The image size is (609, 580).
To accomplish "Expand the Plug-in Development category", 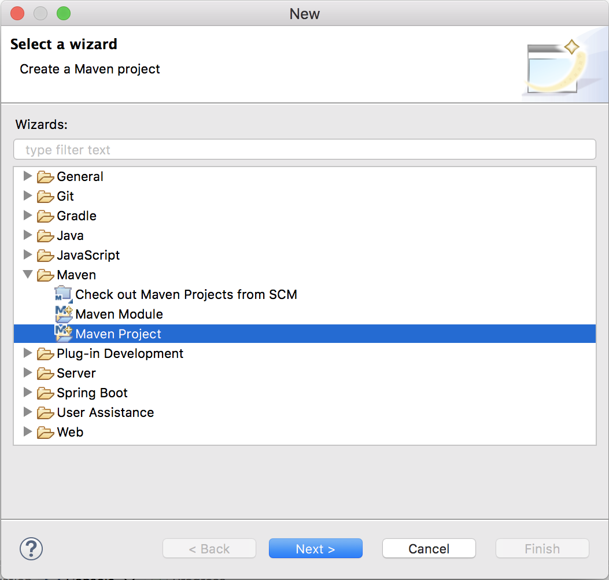I will (27, 353).
